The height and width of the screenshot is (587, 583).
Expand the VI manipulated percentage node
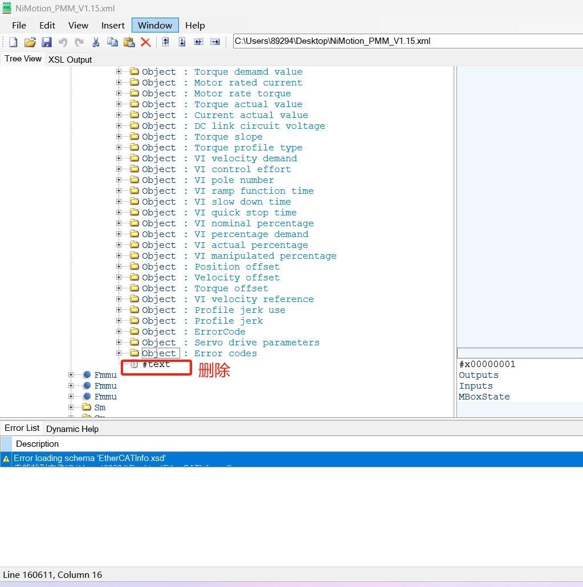pyautogui.click(x=119, y=256)
